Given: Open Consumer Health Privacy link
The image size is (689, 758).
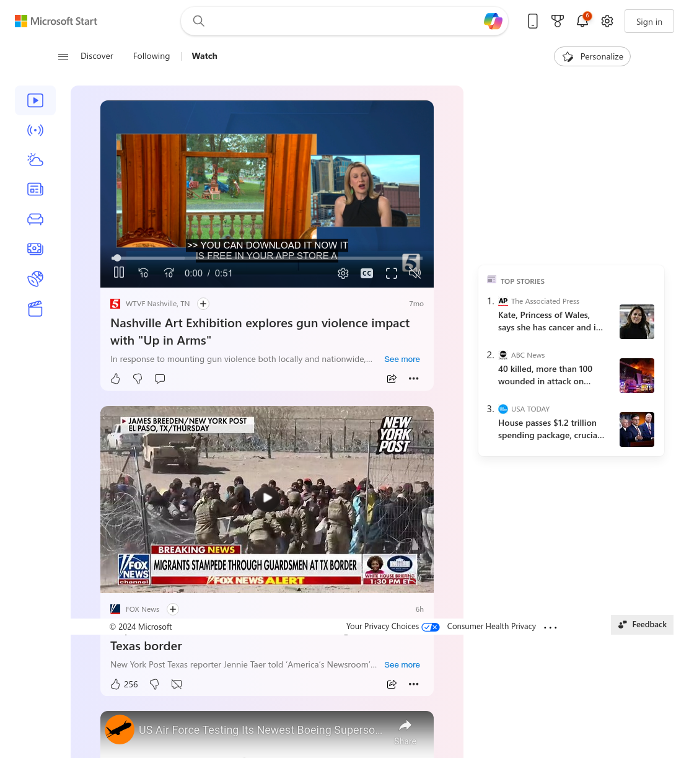Looking at the screenshot, I should click(491, 627).
